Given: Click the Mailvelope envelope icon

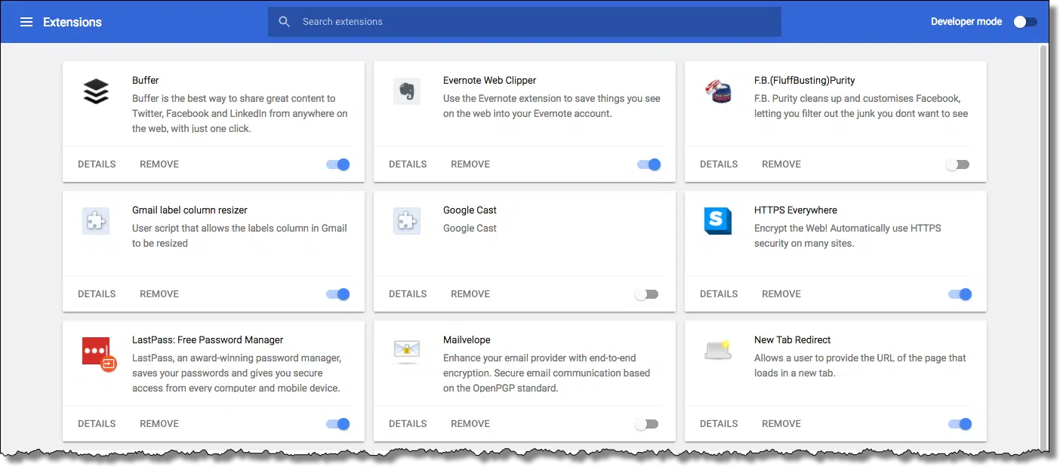Looking at the screenshot, I should [407, 351].
